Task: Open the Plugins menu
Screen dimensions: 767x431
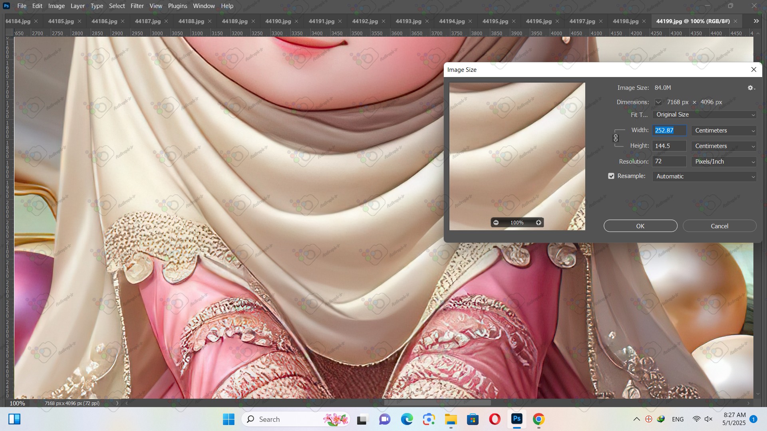Action: 177,6
